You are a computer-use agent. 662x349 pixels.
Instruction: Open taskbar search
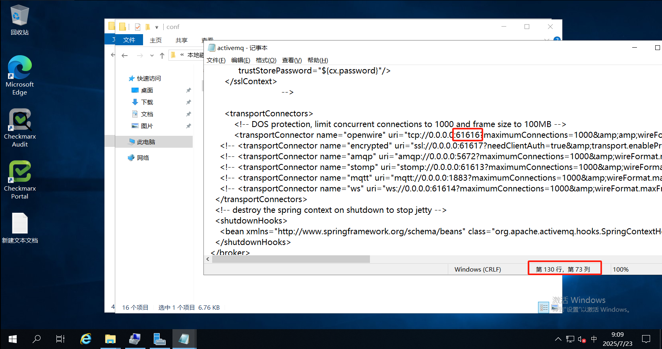coord(37,339)
